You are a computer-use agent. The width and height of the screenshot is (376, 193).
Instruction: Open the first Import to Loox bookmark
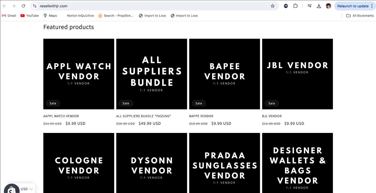[x=152, y=16]
